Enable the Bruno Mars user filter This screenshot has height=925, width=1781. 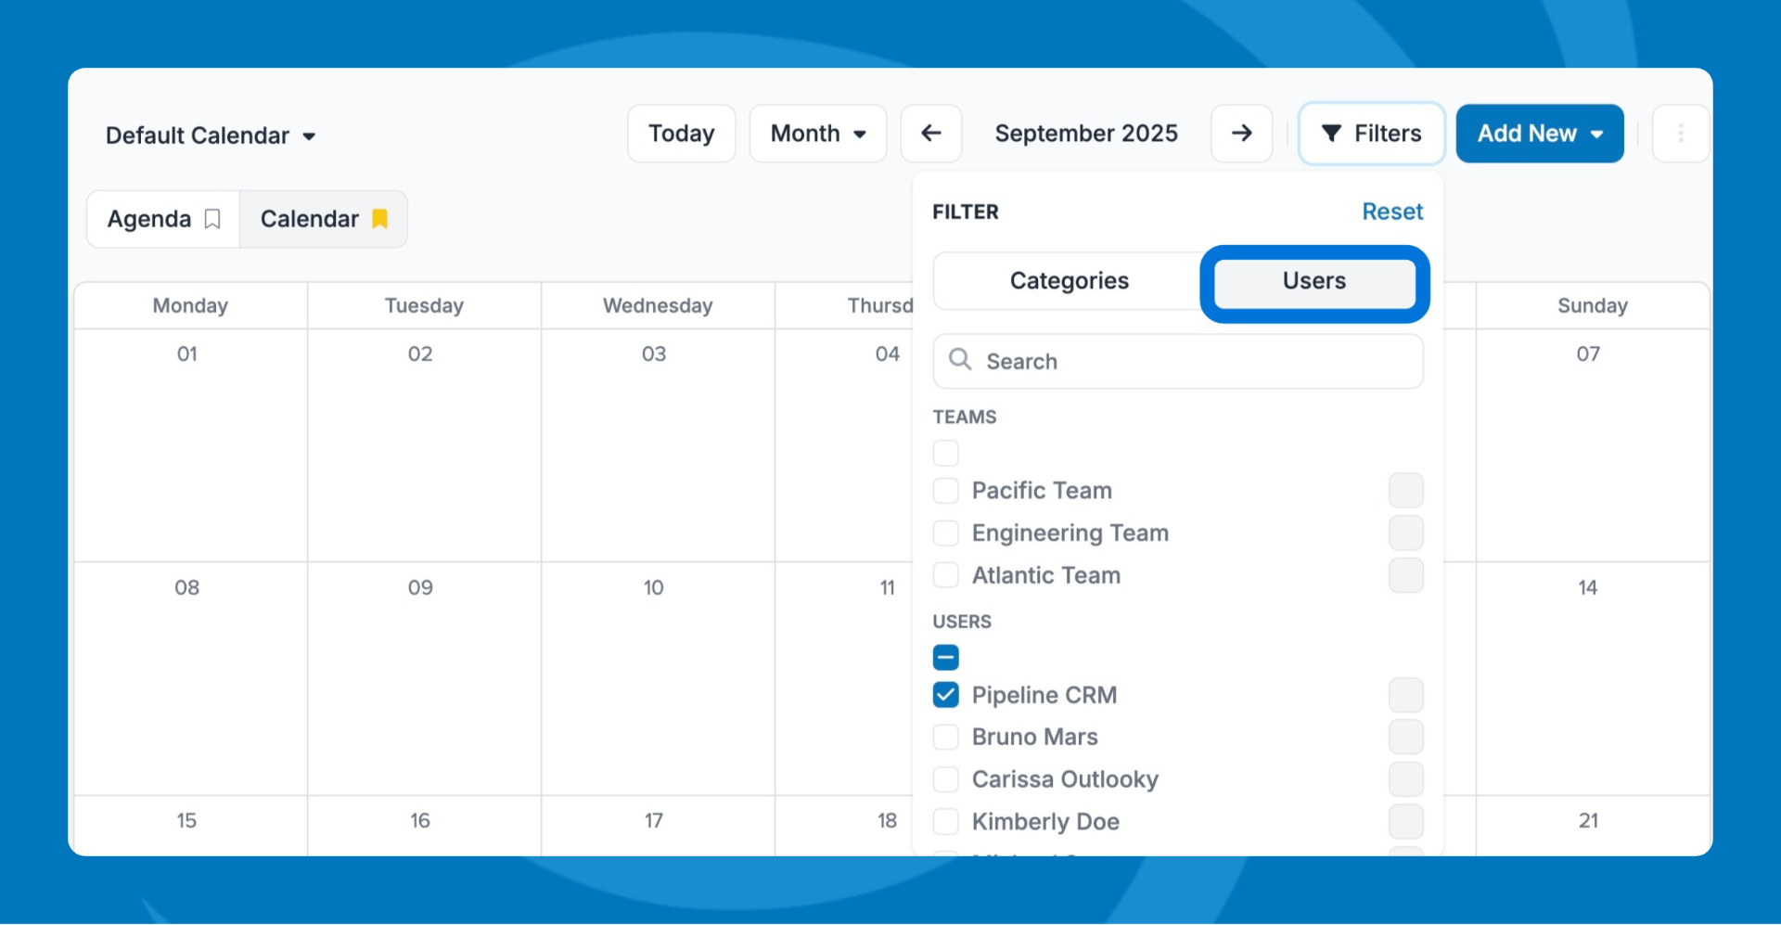click(945, 738)
